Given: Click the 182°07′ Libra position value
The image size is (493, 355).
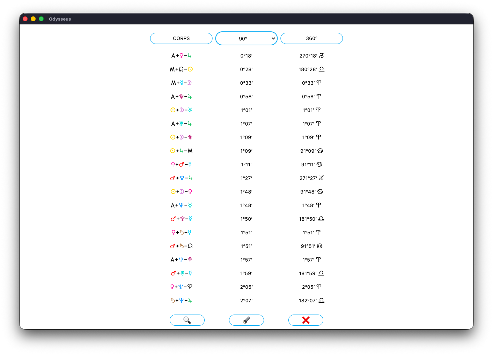Looking at the screenshot, I should (311, 301).
